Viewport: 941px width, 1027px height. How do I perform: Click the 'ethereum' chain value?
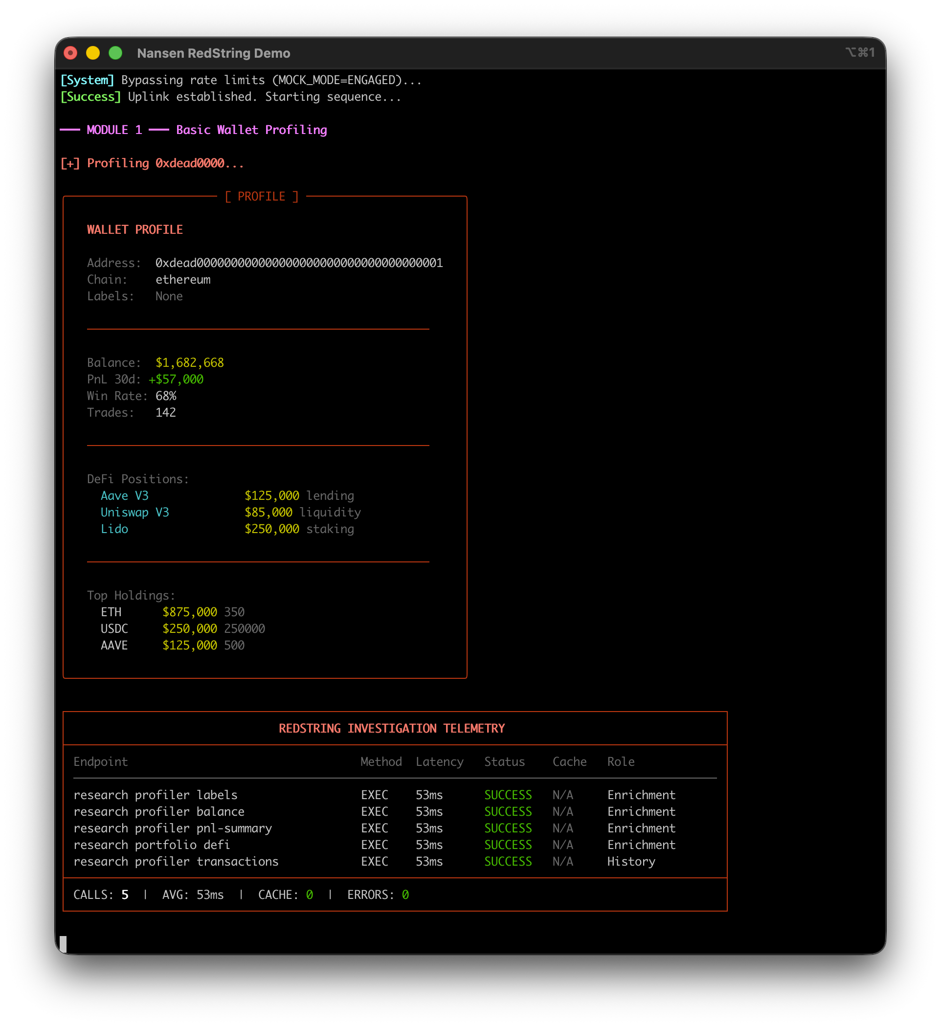pos(183,280)
